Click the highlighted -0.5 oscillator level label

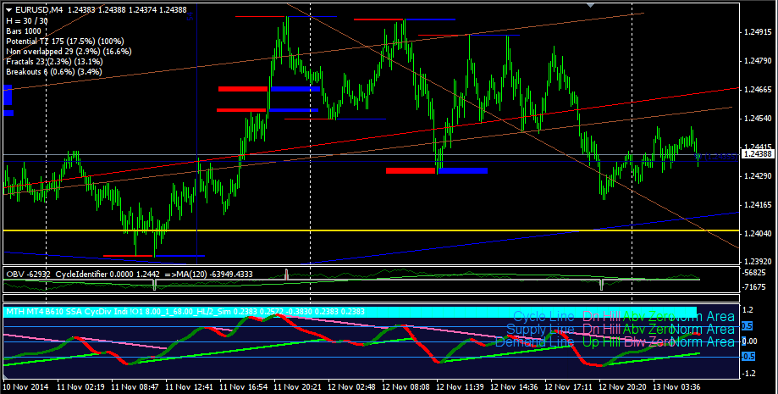(x=748, y=356)
